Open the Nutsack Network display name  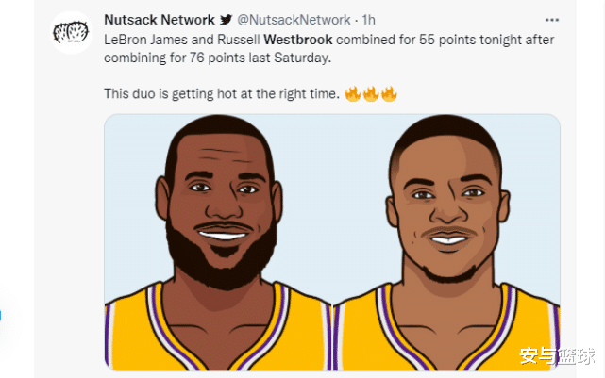(x=160, y=20)
